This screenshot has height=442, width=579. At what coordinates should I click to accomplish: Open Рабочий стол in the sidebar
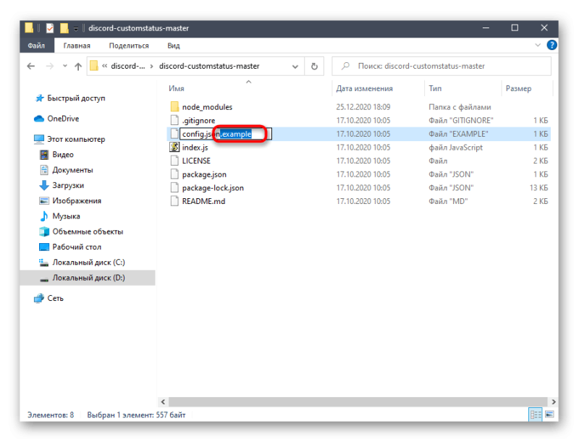[x=77, y=247]
